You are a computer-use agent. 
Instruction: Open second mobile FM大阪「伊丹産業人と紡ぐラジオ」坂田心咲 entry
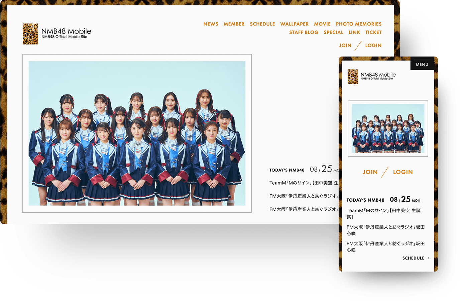pyautogui.click(x=385, y=247)
